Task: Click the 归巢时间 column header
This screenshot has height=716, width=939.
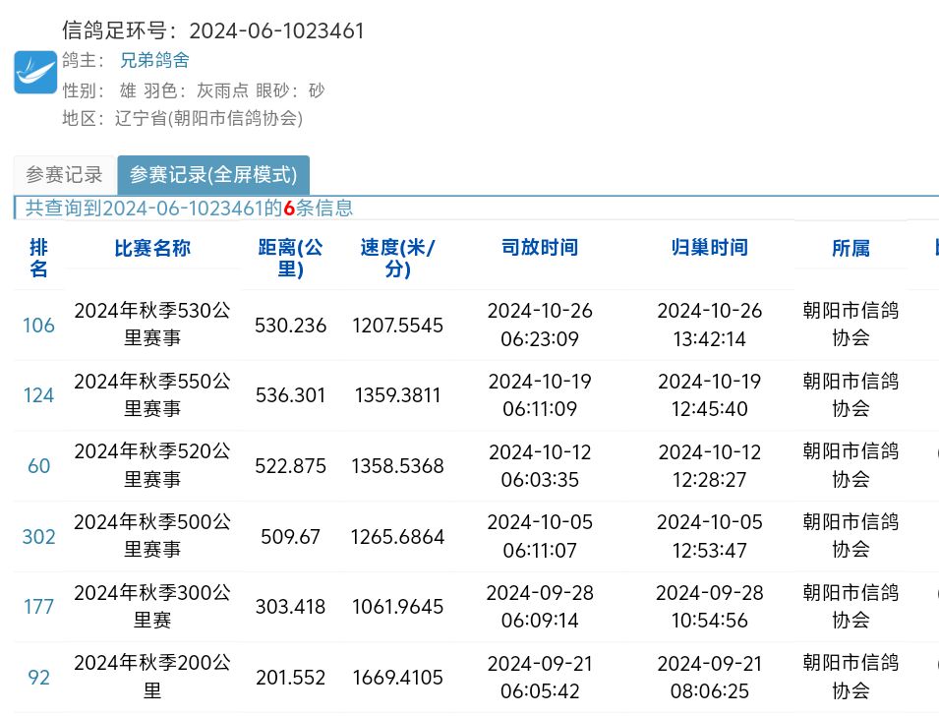Action: (709, 248)
